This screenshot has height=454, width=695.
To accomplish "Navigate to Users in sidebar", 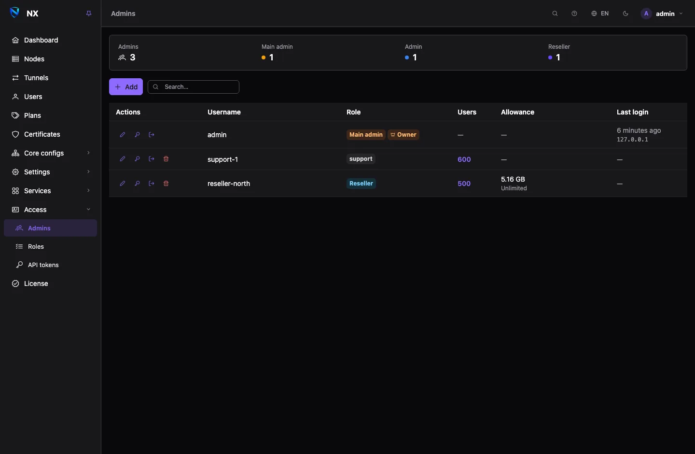I will tap(50, 97).
